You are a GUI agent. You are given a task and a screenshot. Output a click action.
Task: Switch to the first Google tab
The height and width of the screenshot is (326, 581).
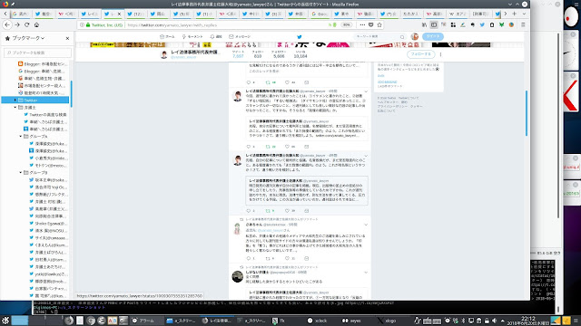coord(21,14)
